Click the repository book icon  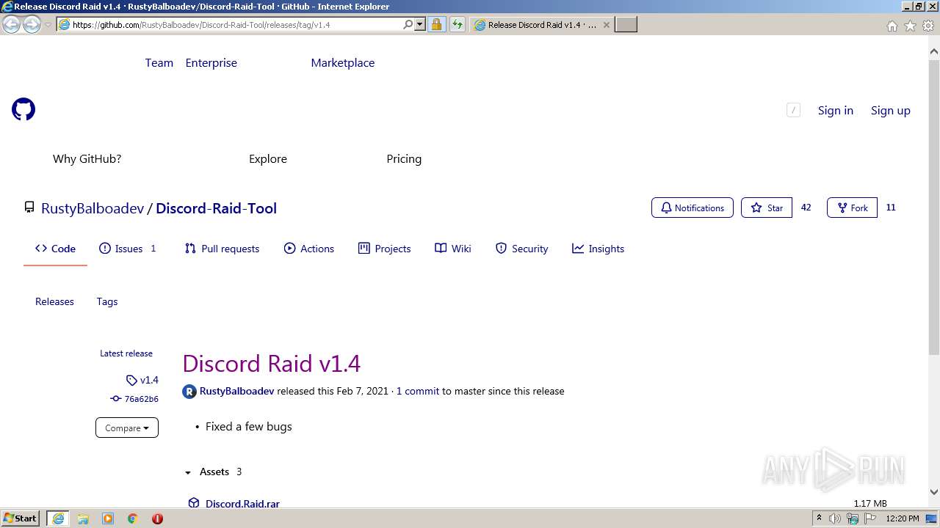(x=29, y=208)
